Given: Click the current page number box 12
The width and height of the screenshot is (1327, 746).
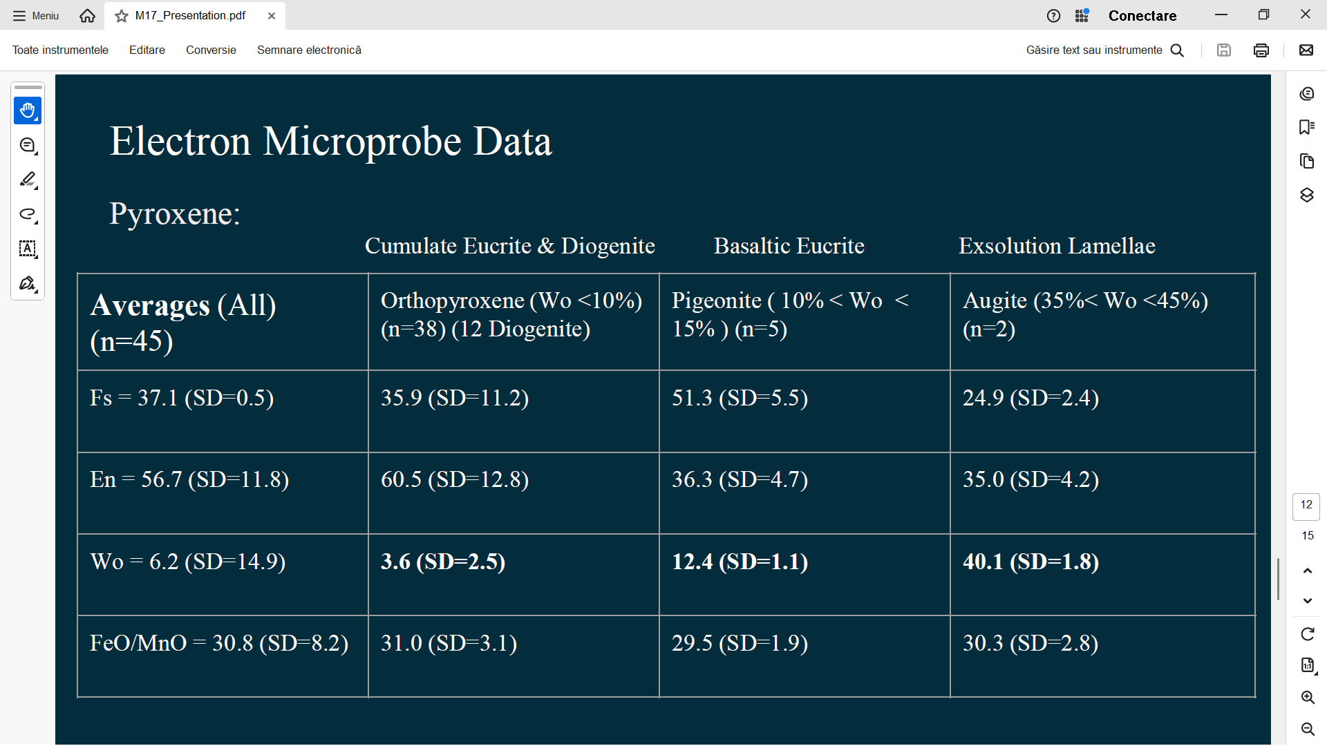Looking at the screenshot, I should coord(1306,505).
